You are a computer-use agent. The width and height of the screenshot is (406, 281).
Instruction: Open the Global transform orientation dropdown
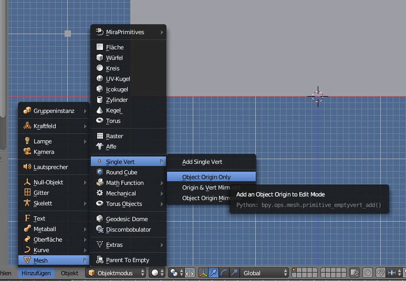[265, 273]
